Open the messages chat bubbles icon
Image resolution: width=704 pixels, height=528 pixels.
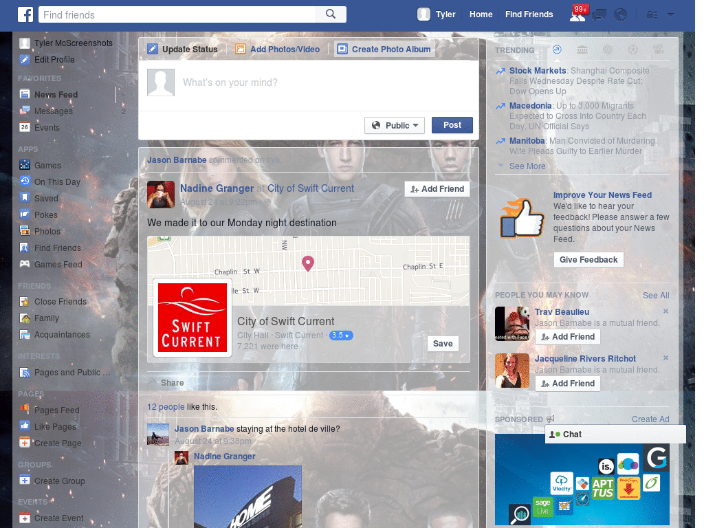(x=599, y=15)
